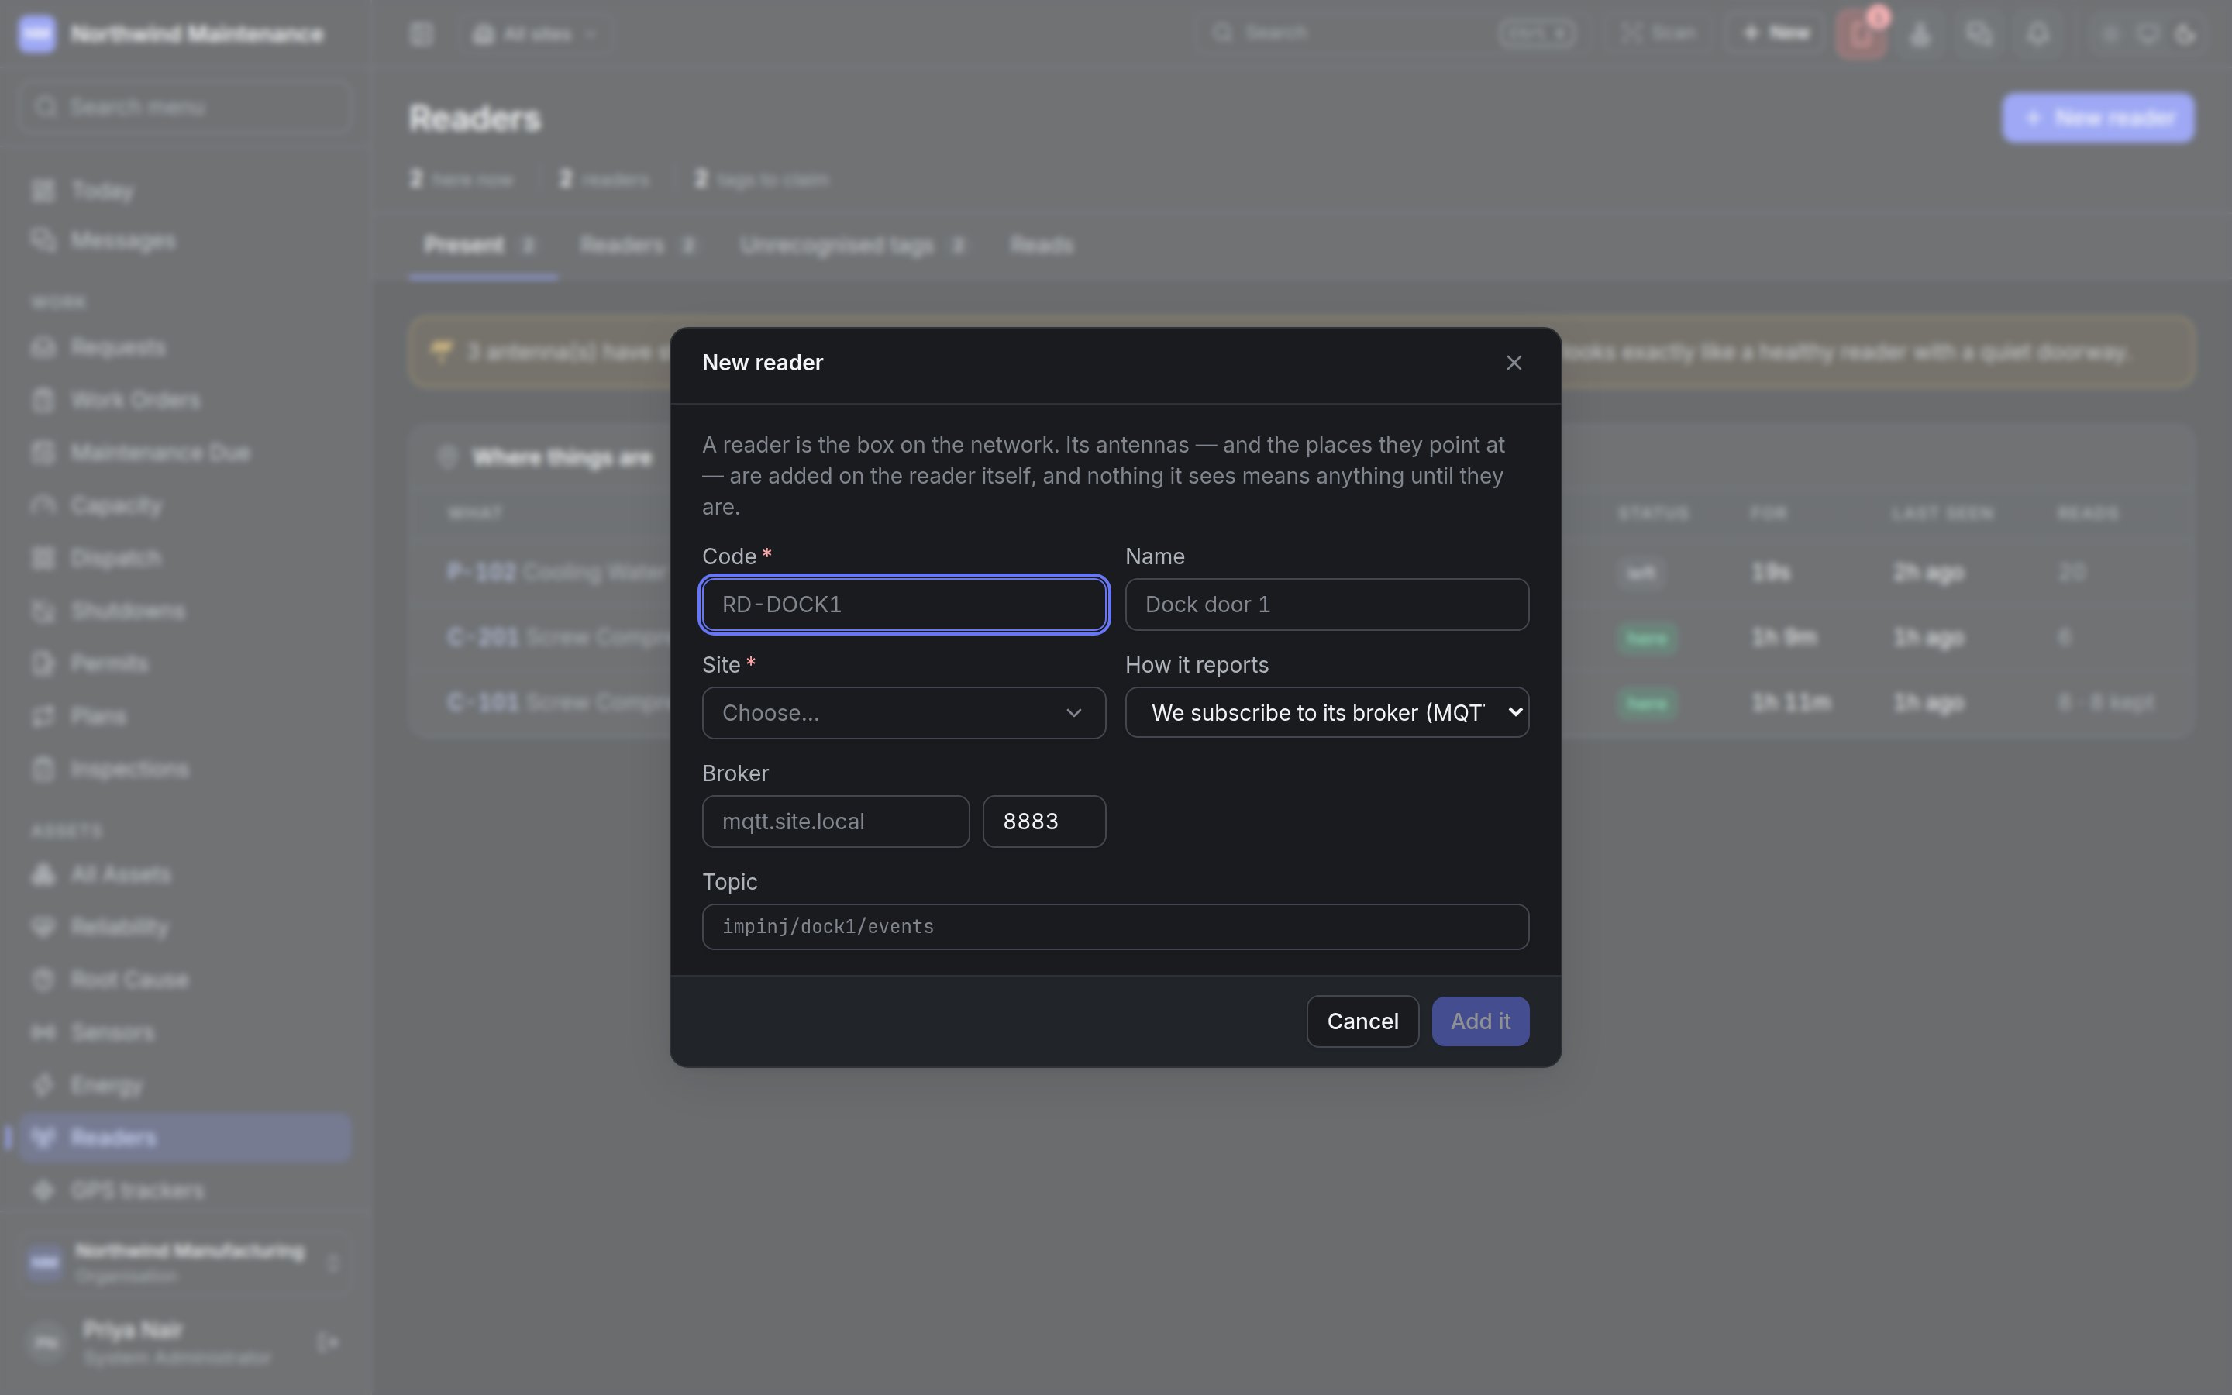Image resolution: width=2232 pixels, height=1395 pixels.
Task: Go to Requests in the sidebar
Action: (x=184, y=348)
